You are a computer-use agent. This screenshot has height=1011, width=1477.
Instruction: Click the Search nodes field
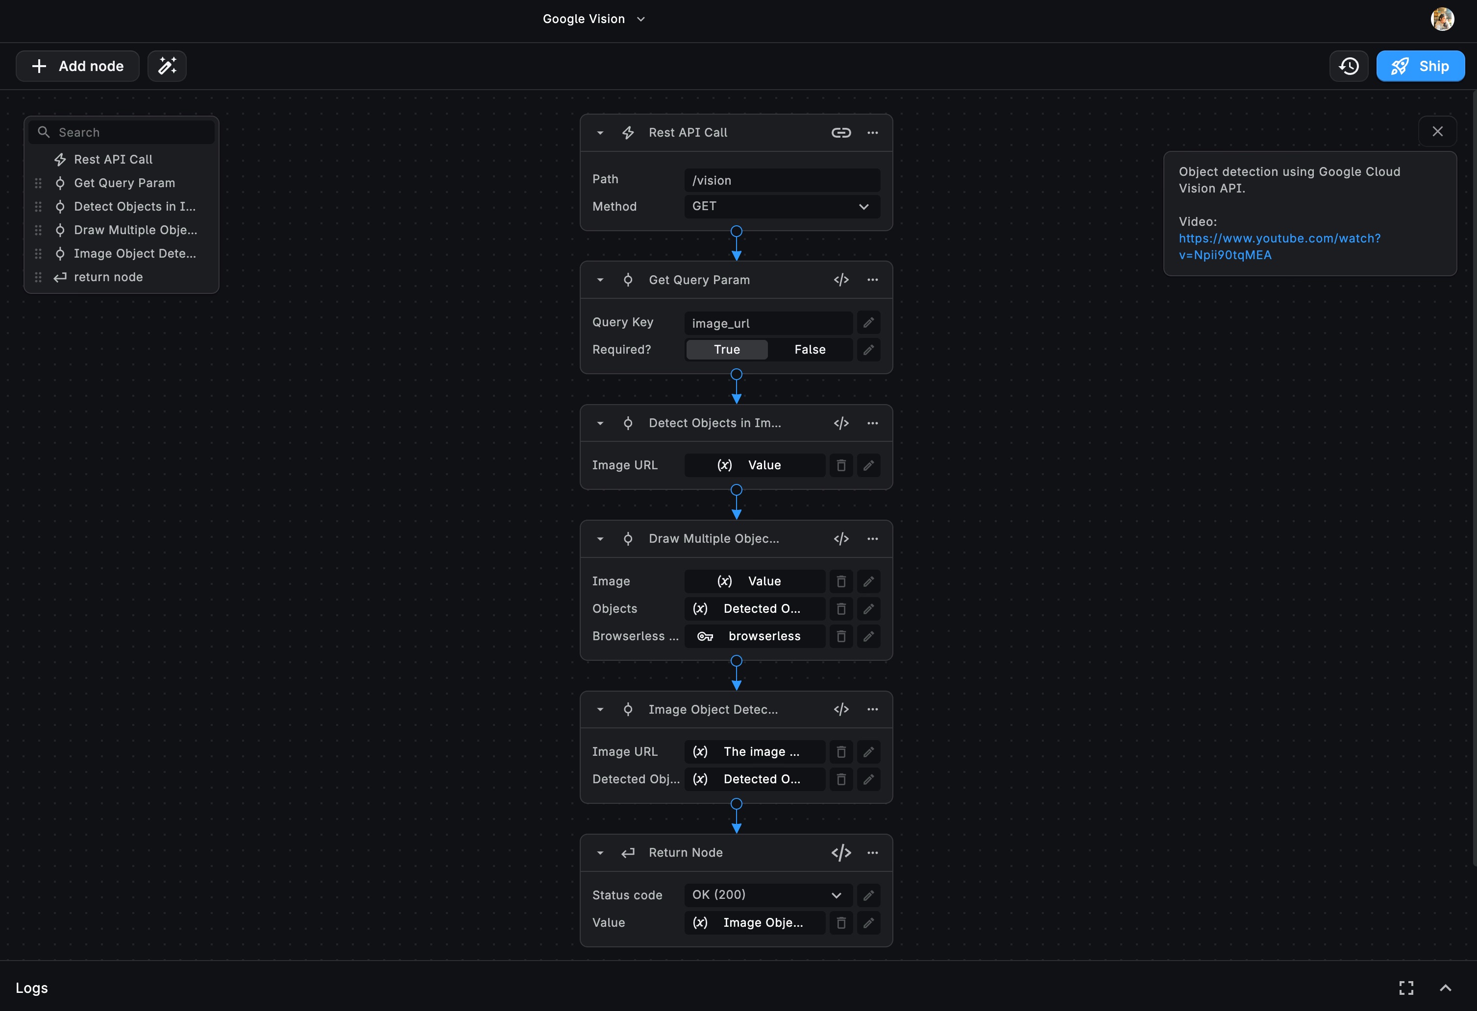122,132
